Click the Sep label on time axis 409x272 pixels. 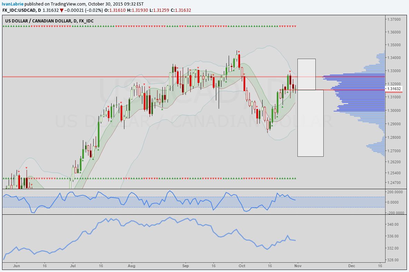(186, 266)
